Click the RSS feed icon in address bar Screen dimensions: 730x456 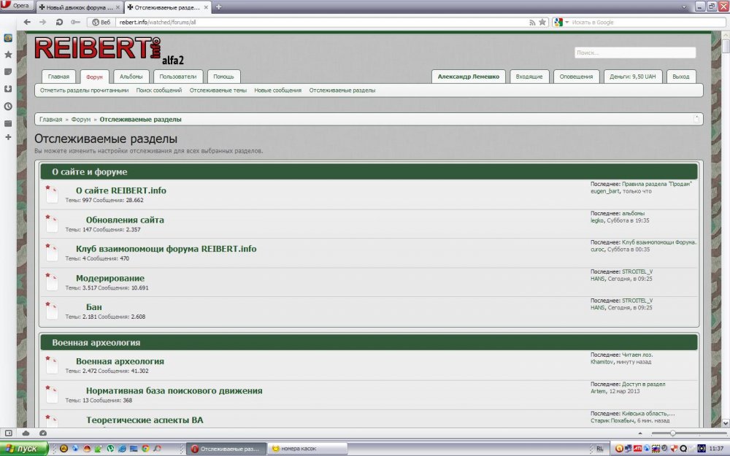coord(532,23)
